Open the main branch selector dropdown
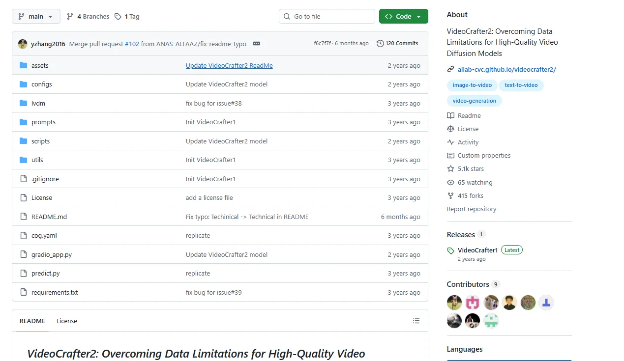The image size is (624, 361). [x=36, y=16]
